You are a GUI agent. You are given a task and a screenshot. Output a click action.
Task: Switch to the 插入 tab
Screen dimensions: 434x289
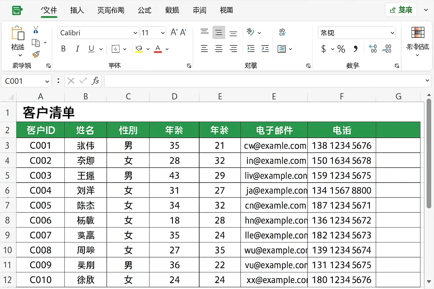point(77,10)
